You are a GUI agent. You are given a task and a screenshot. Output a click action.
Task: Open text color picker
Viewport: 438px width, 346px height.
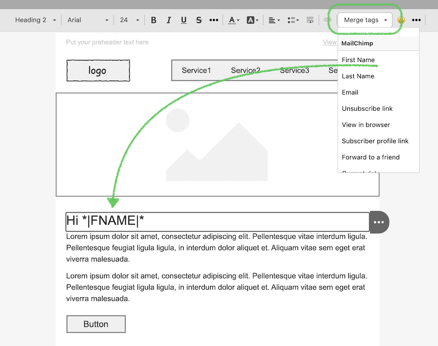[x=233, y=20]
